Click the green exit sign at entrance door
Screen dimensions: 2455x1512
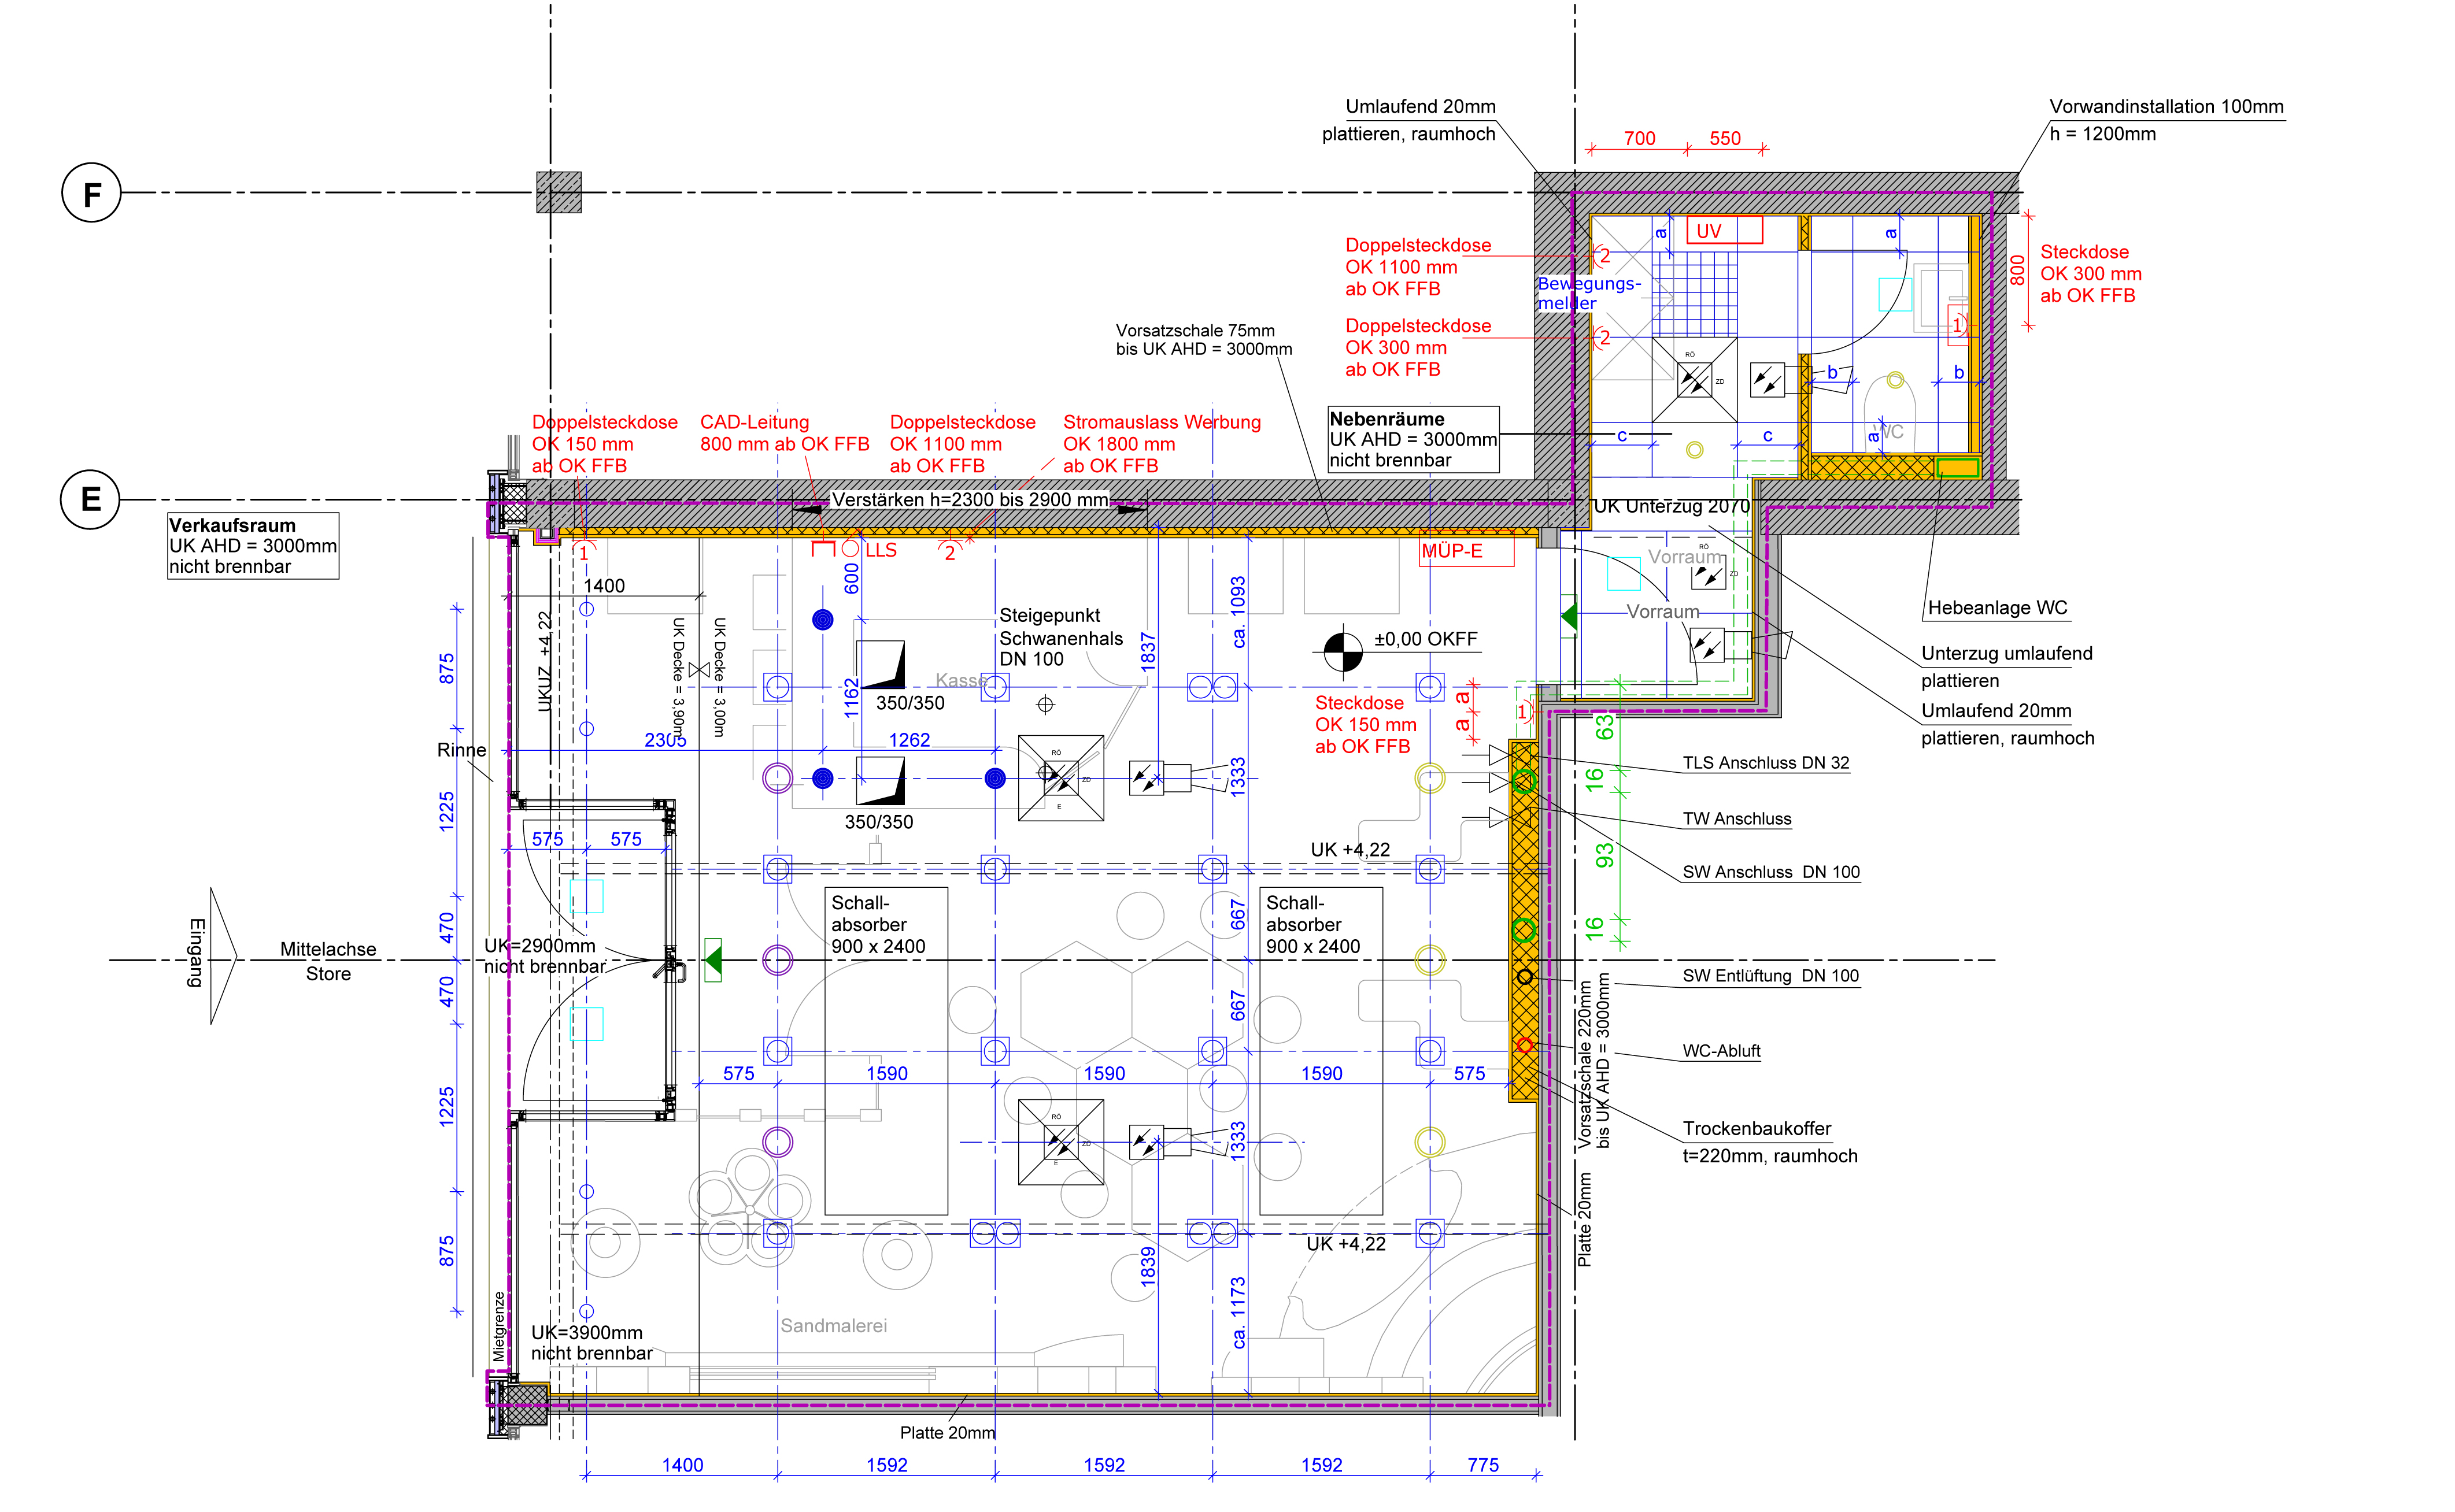[712, 960]
